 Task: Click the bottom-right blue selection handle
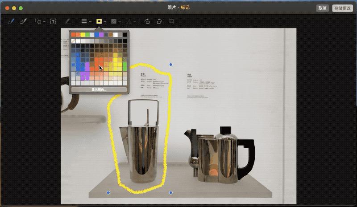[171, 193]
